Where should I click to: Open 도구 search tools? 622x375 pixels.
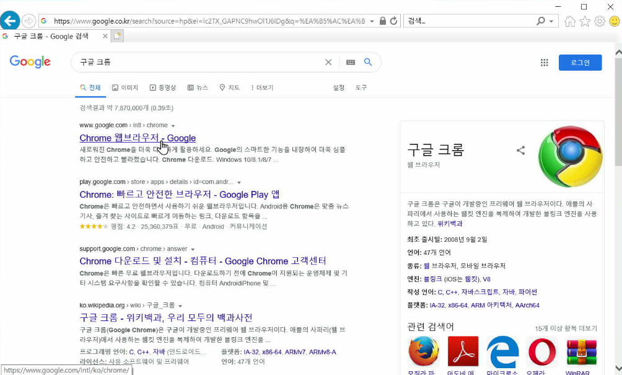[361, 87]
